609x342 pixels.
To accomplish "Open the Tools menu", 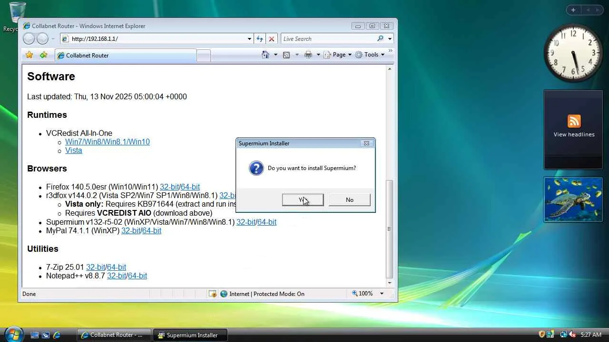I will [370, 55].
